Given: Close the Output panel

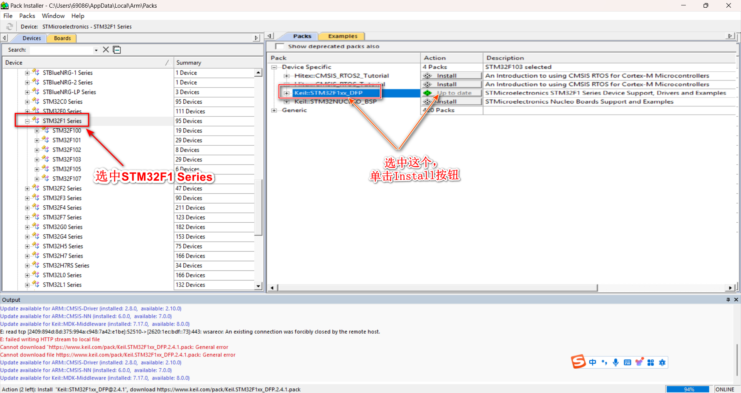Looking at the screenshot, I should [x=736, y=299].
